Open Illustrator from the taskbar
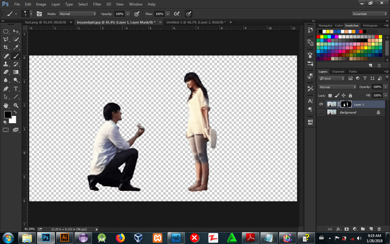This screenshot has height=244, width=390. point(65,237)
